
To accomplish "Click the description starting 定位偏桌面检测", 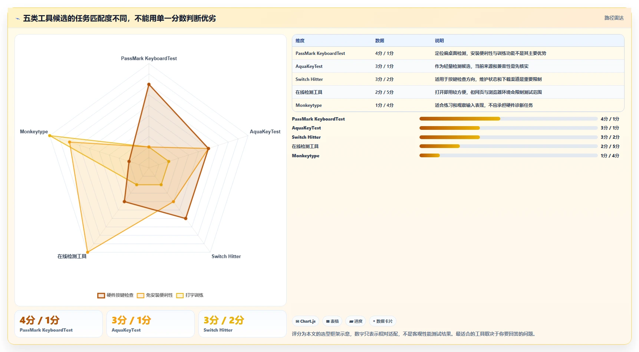I will [490, 53].
